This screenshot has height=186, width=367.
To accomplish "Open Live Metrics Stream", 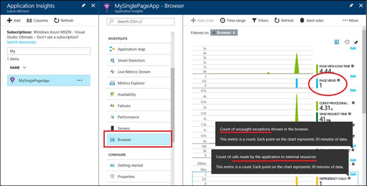I will pyautogui.click(x=139, y=72).
